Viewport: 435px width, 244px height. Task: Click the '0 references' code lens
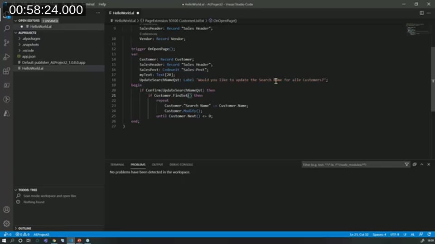tap(148, 34)
